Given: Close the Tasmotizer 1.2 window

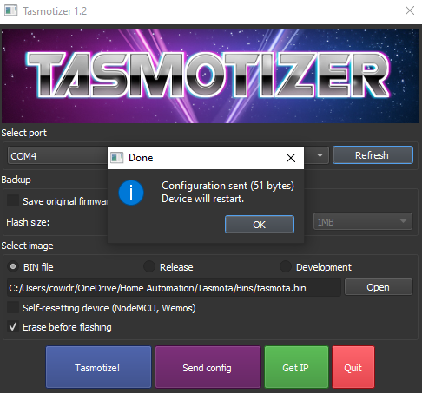Looking at the screenshot, I should pyautogui.click(x=410, y=10).
